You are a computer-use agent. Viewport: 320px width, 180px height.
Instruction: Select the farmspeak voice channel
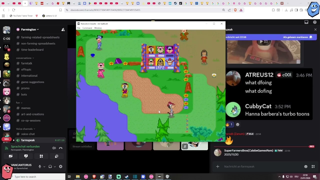pyautogui.click(x=40, y=140)
